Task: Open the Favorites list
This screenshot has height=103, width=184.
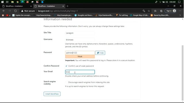Action: tap(155, 11)
